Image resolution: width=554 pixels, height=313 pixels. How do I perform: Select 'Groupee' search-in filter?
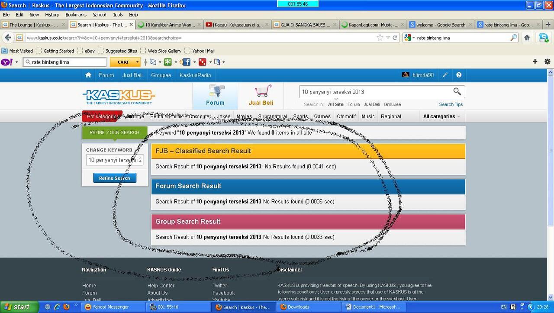(393, 104)
